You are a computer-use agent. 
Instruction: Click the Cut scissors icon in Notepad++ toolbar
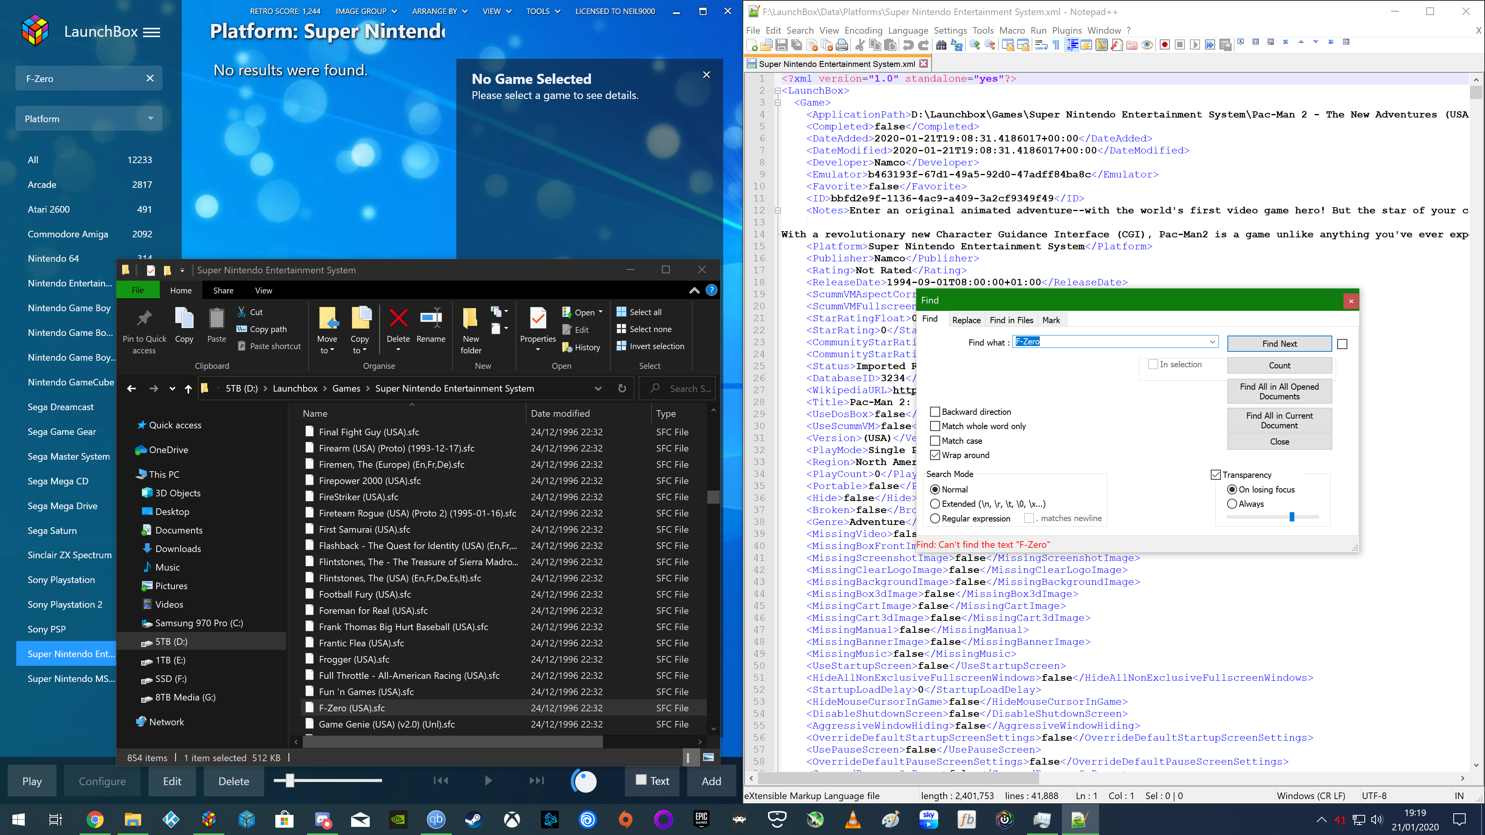point(860,45)
